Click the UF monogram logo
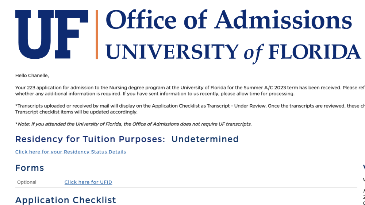 [52, 34]
